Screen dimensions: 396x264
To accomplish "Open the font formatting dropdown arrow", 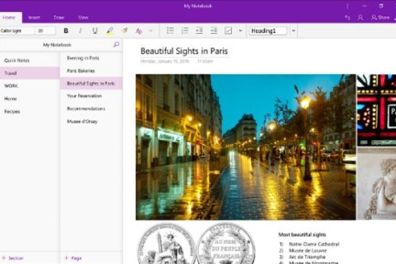I will tap(150, 31).
